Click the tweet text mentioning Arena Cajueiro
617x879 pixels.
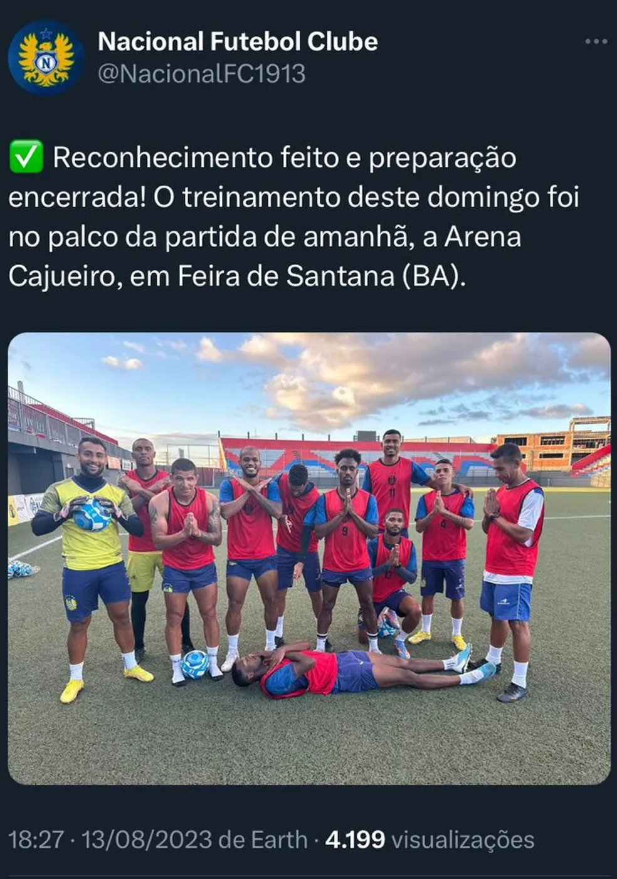[x=294, y=216]
